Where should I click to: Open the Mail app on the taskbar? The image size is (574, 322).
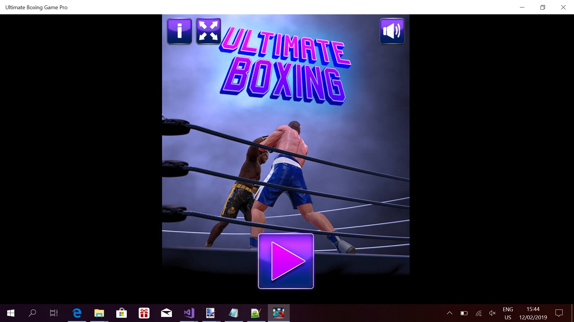(x=167, y=313)
